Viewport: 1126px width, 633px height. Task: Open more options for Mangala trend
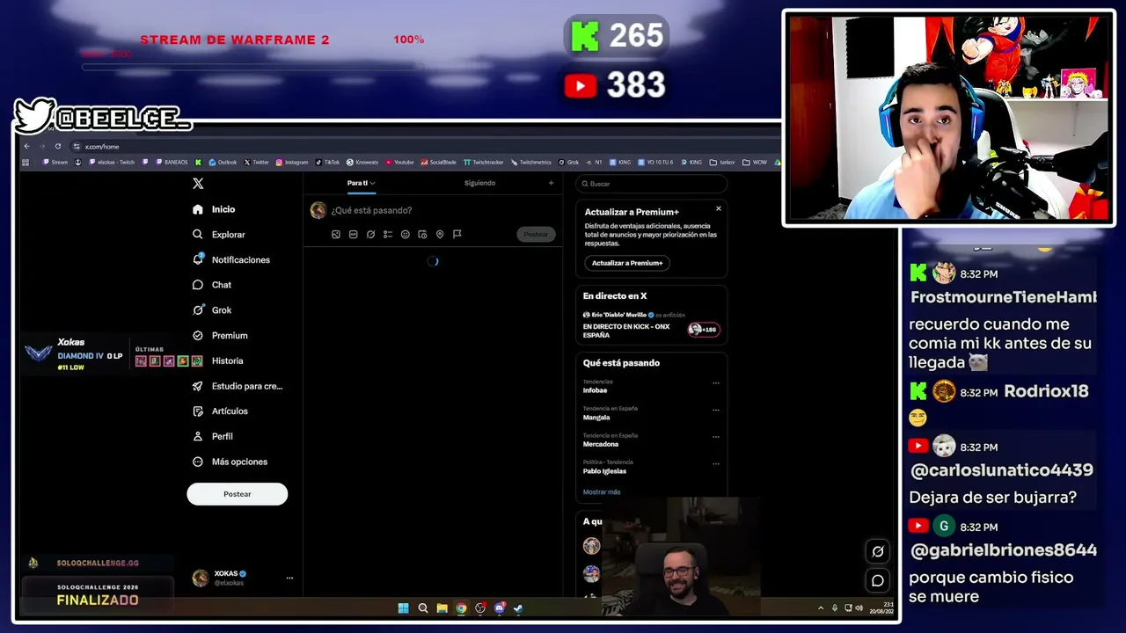(716, 410)
